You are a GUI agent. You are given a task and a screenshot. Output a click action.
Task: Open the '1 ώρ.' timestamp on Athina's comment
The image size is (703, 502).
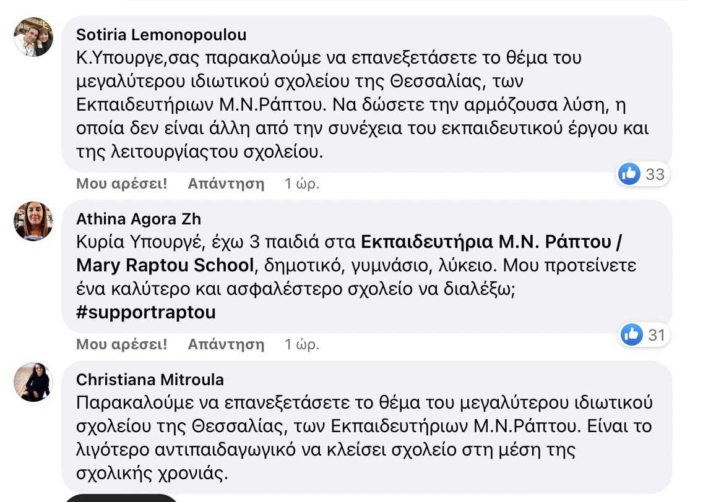click(301, 344)
